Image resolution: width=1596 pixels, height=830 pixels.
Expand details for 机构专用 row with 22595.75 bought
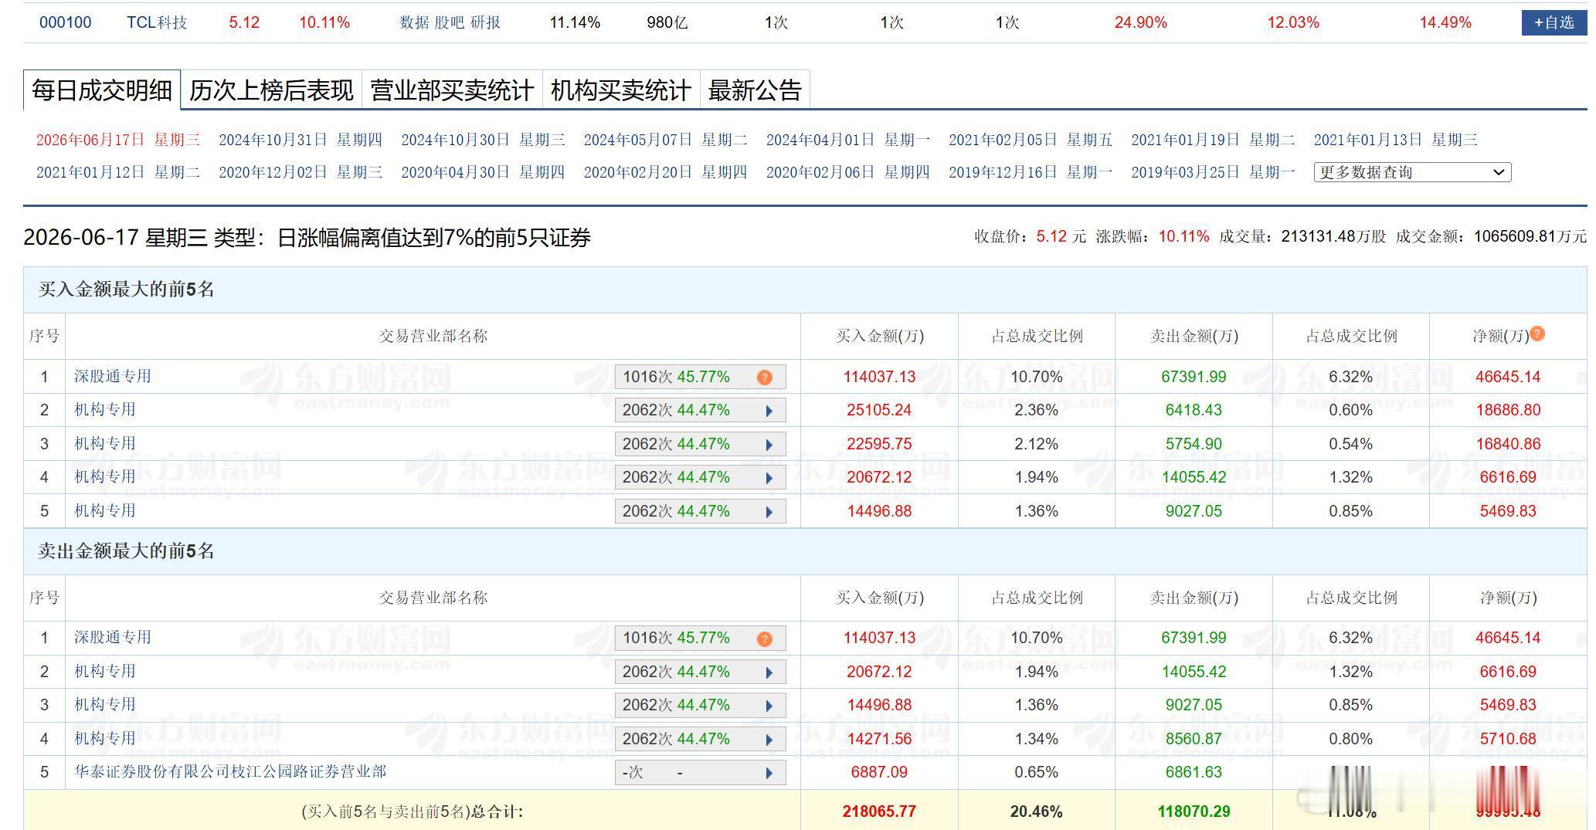click(769, 445)
